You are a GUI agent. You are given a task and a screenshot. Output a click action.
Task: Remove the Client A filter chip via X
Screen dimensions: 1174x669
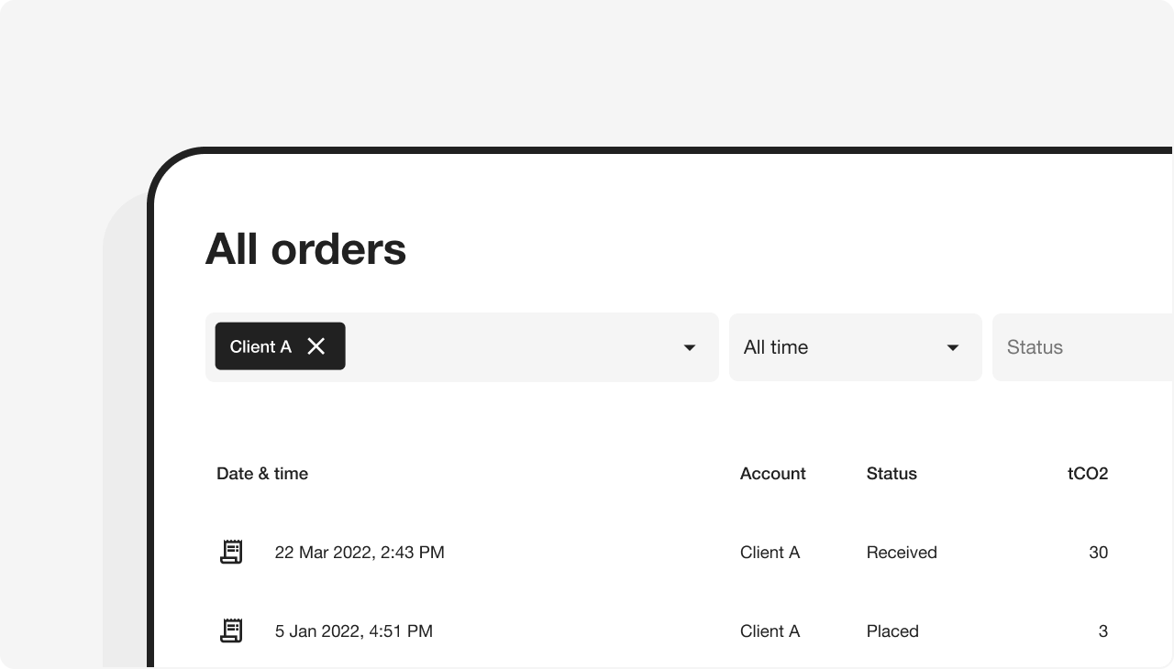[x=316, y=346]
